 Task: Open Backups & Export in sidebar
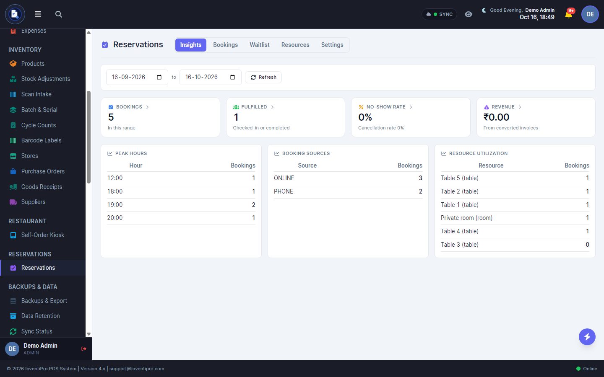click(x=43, y=301)
